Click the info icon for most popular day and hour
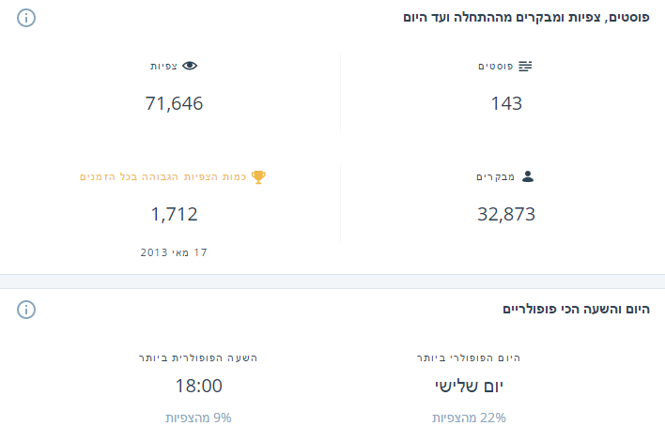 pyautogui.click(x=26, y=309)
